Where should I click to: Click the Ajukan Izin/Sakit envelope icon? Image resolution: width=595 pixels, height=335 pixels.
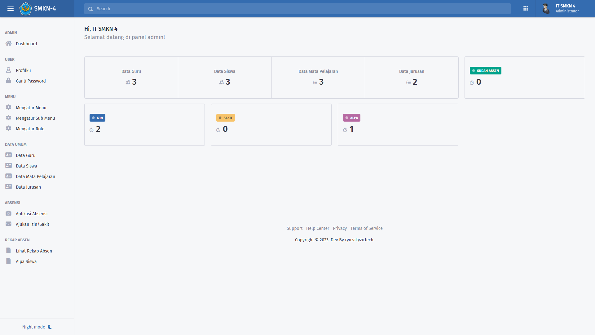(x=8, y=224)
